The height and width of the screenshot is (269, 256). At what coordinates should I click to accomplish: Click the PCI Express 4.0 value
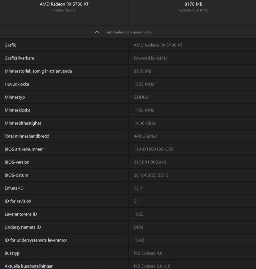click(x=148, y=253)
